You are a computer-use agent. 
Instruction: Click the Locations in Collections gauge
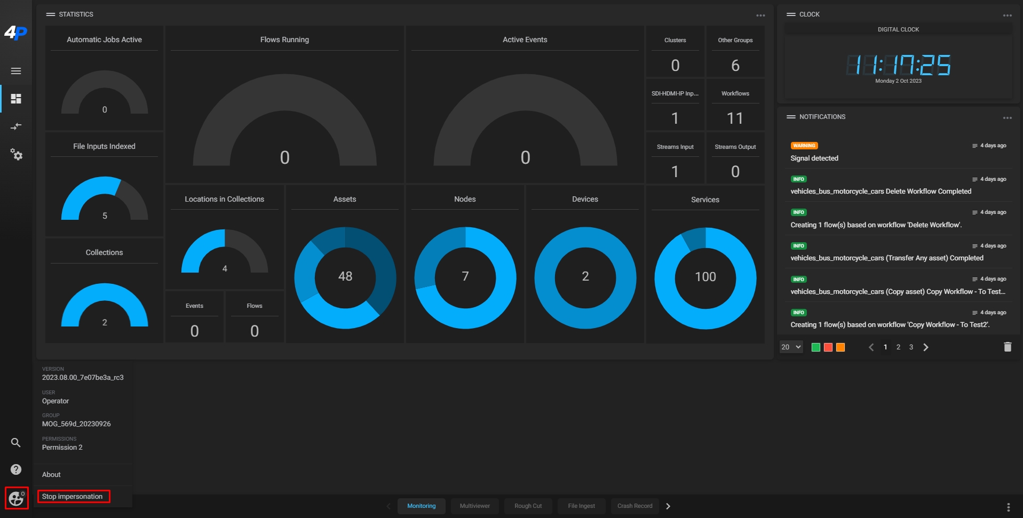(225, 251)
